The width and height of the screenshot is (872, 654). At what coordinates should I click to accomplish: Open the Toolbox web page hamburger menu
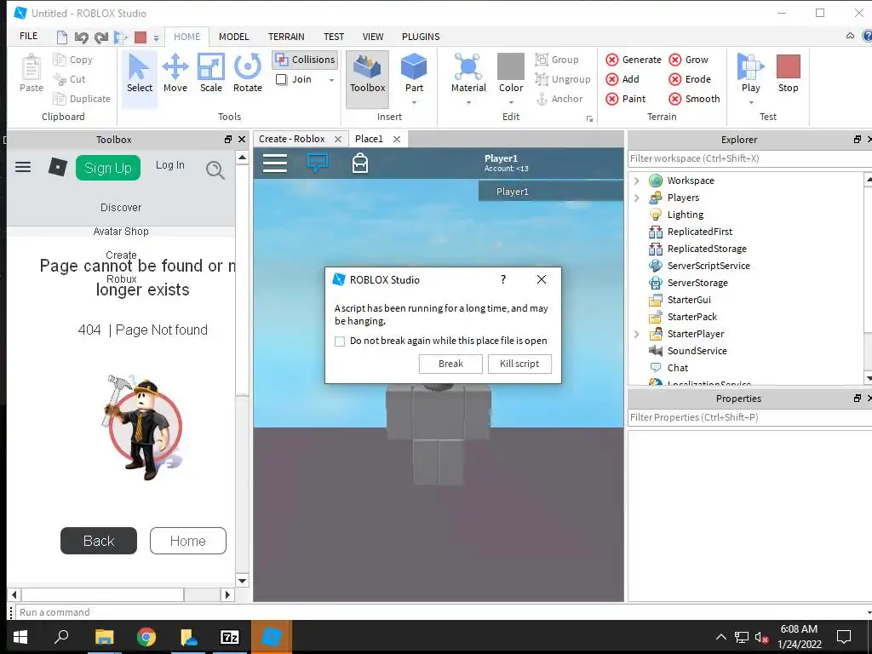click(x=23, y=167)
